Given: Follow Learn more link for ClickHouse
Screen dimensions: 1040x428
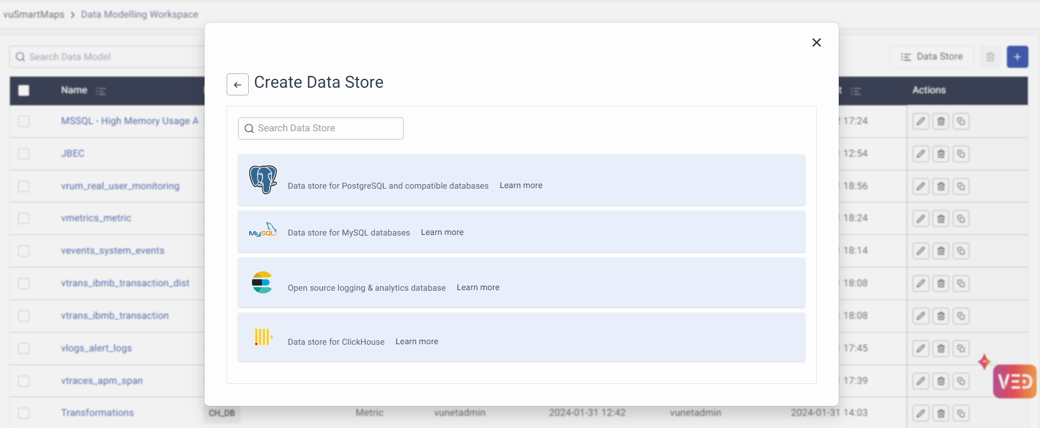Looking at the screenshot, I should coord(416,341).
